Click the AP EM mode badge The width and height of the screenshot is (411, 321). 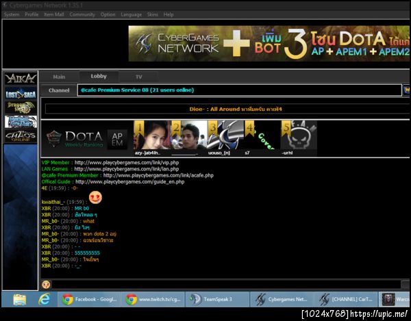coord(117,139)
